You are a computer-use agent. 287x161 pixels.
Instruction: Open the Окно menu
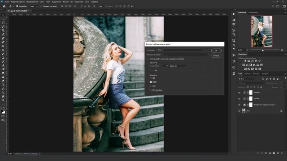click(87, 2)
